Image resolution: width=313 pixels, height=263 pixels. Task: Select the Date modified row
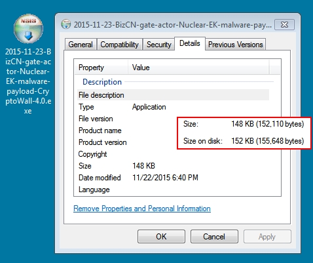(174, 178)
